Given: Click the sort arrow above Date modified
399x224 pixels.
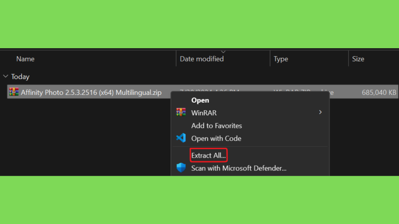Looking at the screenshot, I should 223,52.
